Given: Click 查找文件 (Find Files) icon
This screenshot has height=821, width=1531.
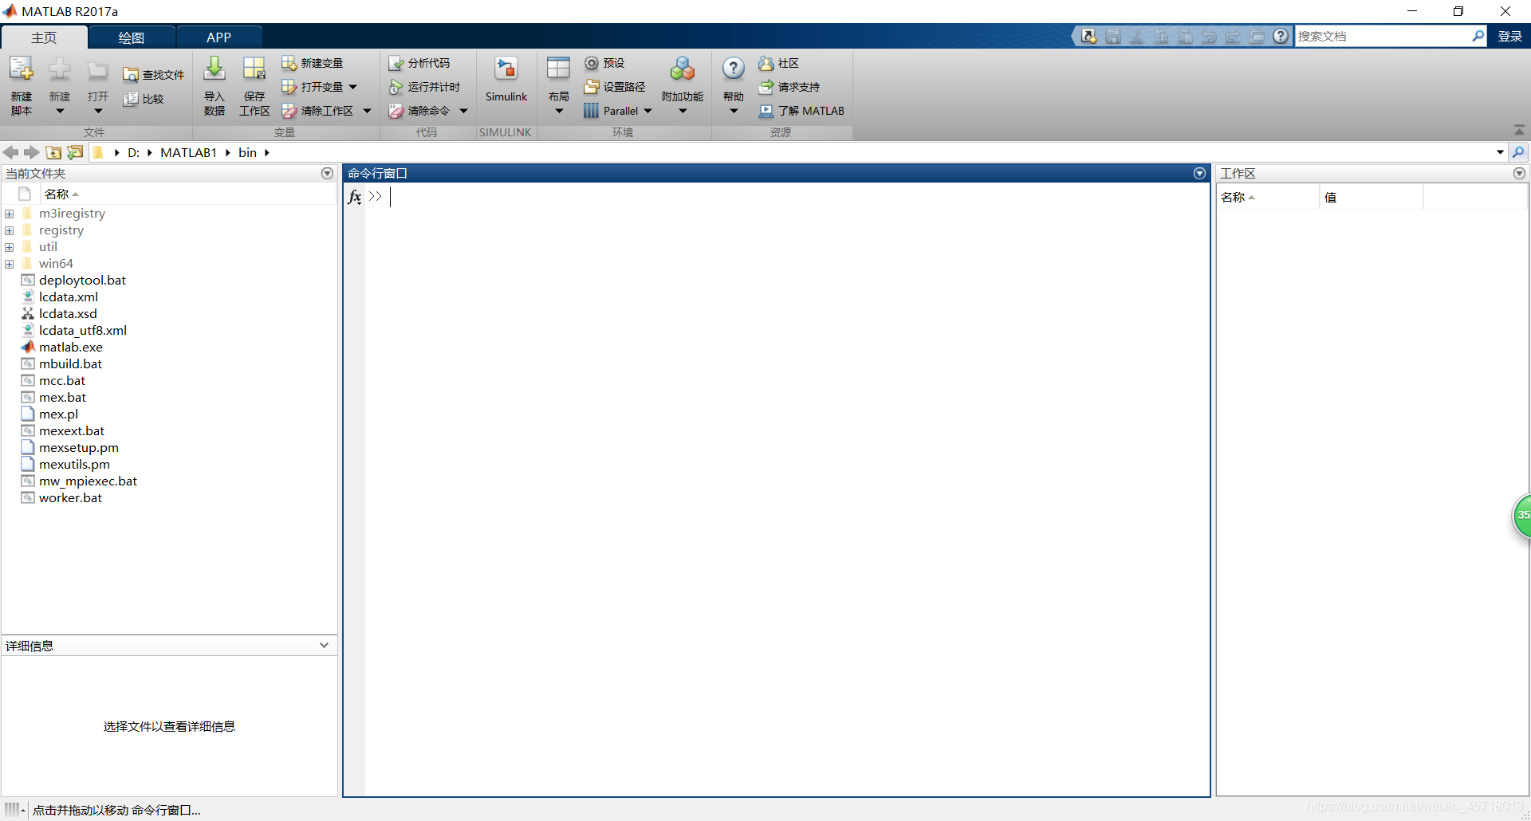Looking at the screenshot, I should pyautogui.click(x=131, y=75).
